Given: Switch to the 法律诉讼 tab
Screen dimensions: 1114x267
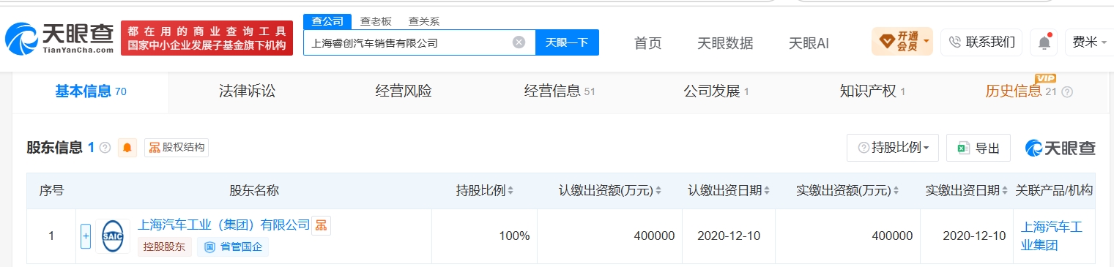Looking at the screenshot, I should click(x=247, y=91).
